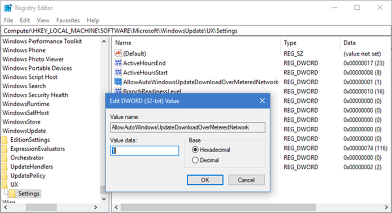
Task: Select the Windows Phone key
Action: tap(24, 50)
